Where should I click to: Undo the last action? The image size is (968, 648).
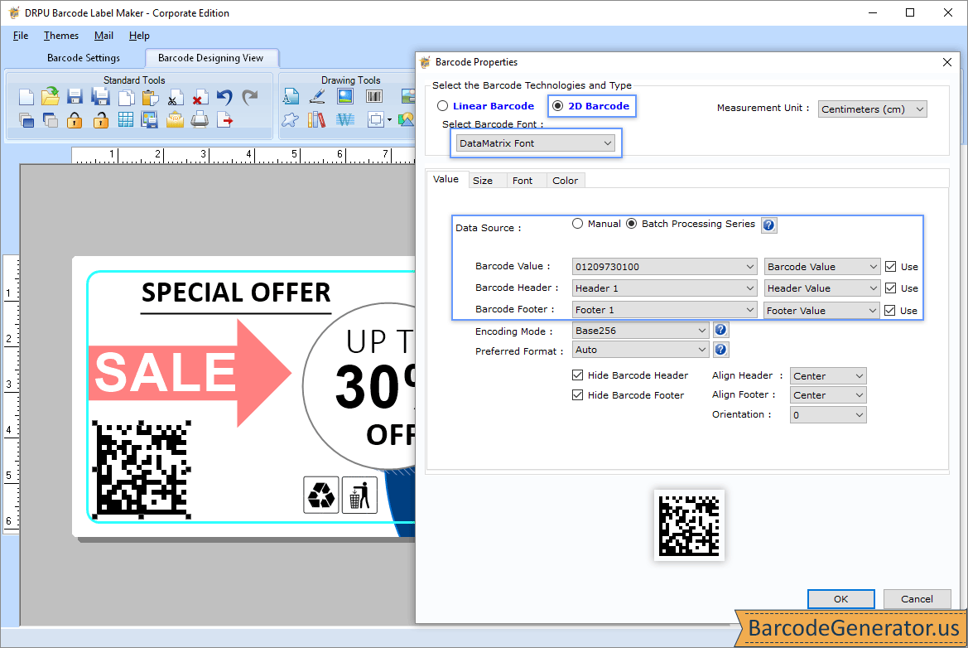coord(224,98)
